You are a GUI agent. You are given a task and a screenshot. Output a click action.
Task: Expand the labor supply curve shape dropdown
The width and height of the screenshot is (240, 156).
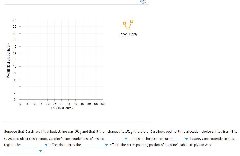pyautogui.click(x=23, y=151)
